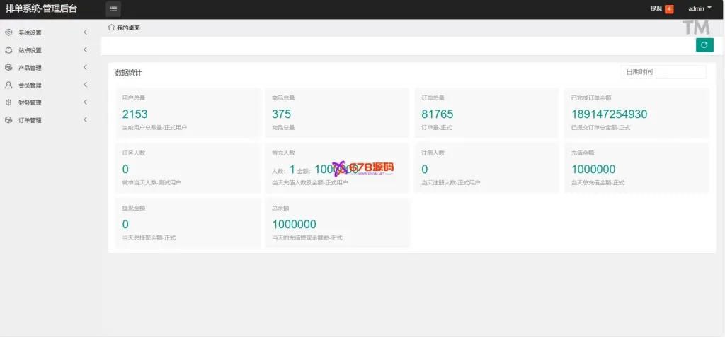Click the 日期时间 date input field
Viewport: 725px width, 337px height.
[663, 72]
